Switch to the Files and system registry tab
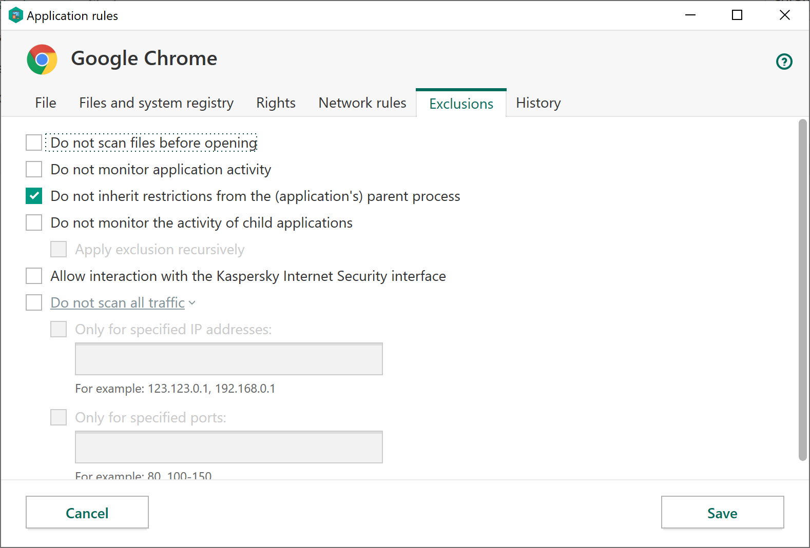 (x=156, y=103)
